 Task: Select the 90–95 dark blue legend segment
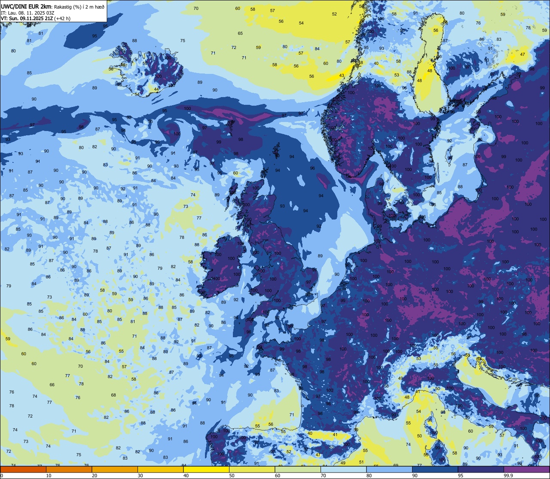click(x=435, y=469)
